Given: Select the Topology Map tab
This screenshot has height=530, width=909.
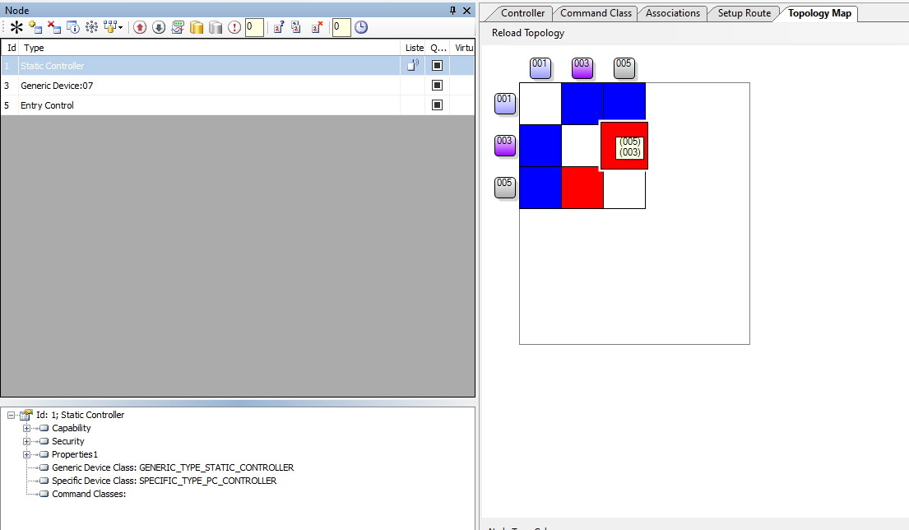Looking at the screenshot, I should tap(819, 13).
